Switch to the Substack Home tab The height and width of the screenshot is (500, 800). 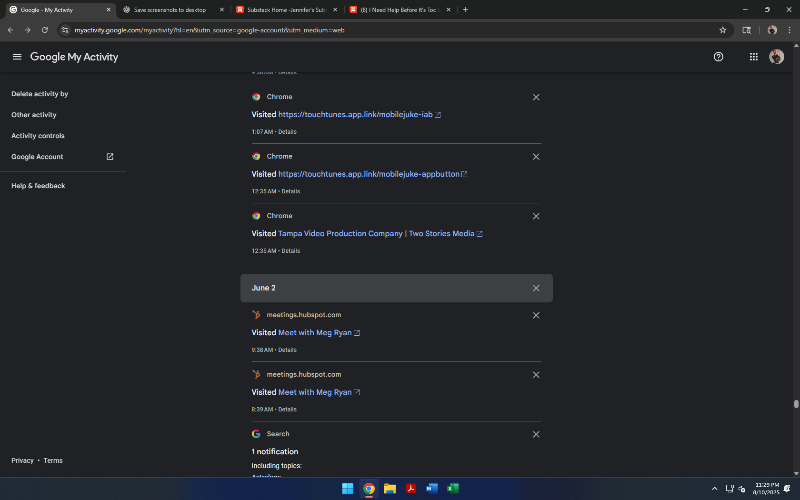click(287, 10)
